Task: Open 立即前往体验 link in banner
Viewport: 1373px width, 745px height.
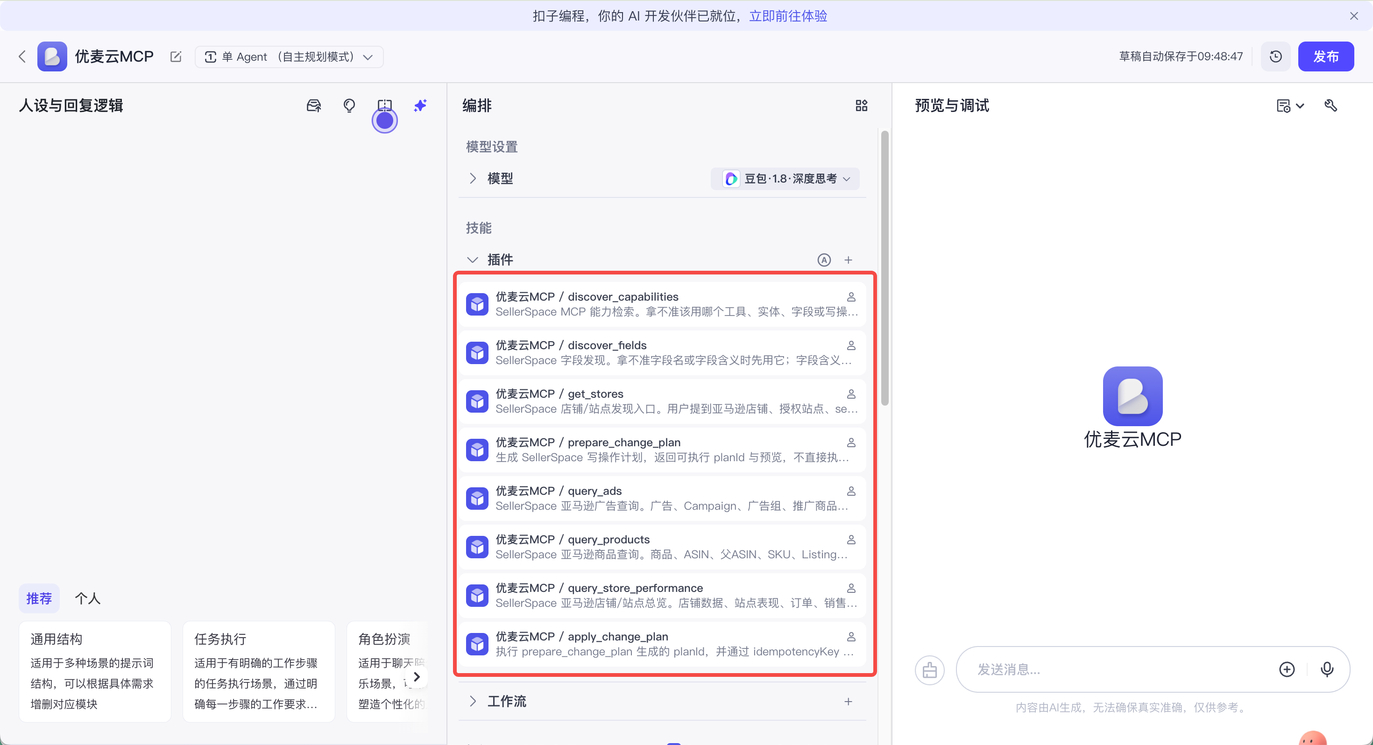Action: tap(788, 16)
